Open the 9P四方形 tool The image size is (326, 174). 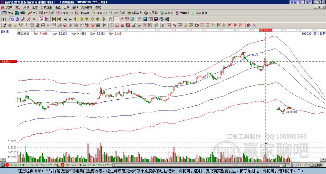click(65, 13)
